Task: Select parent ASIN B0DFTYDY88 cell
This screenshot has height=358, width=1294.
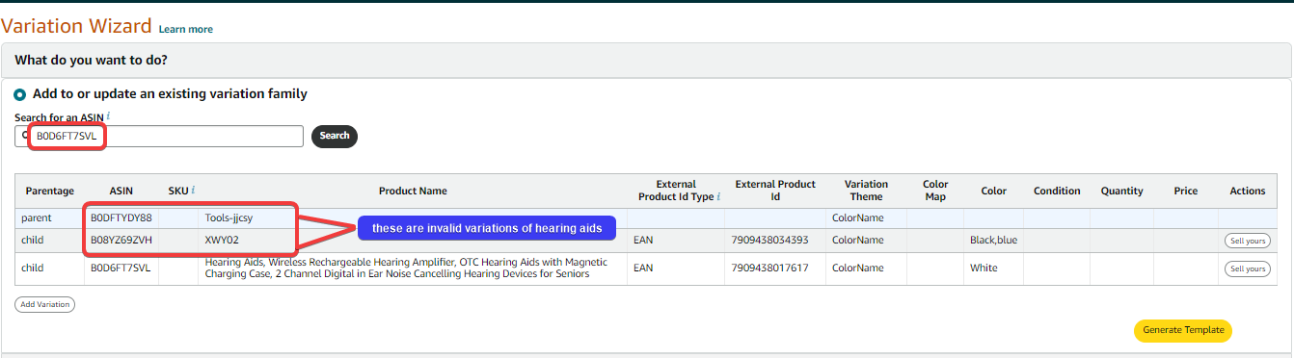Action: click(121, 218)
